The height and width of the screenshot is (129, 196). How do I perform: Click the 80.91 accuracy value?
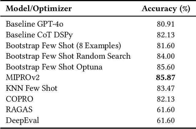(165, 24)
